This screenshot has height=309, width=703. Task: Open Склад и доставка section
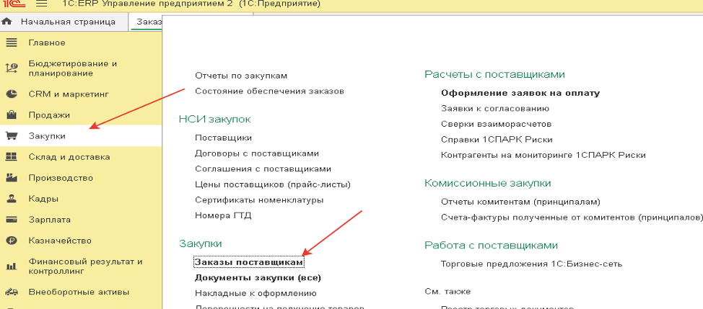[69, 157]
